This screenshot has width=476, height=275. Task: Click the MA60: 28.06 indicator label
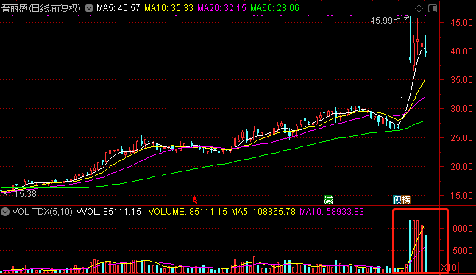pyautogui.click(x=274, y=8)
